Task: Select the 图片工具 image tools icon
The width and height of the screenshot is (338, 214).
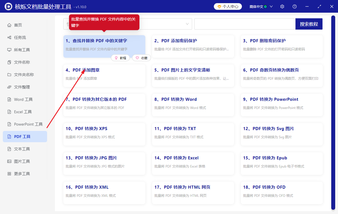Action: tap(10, 161)
